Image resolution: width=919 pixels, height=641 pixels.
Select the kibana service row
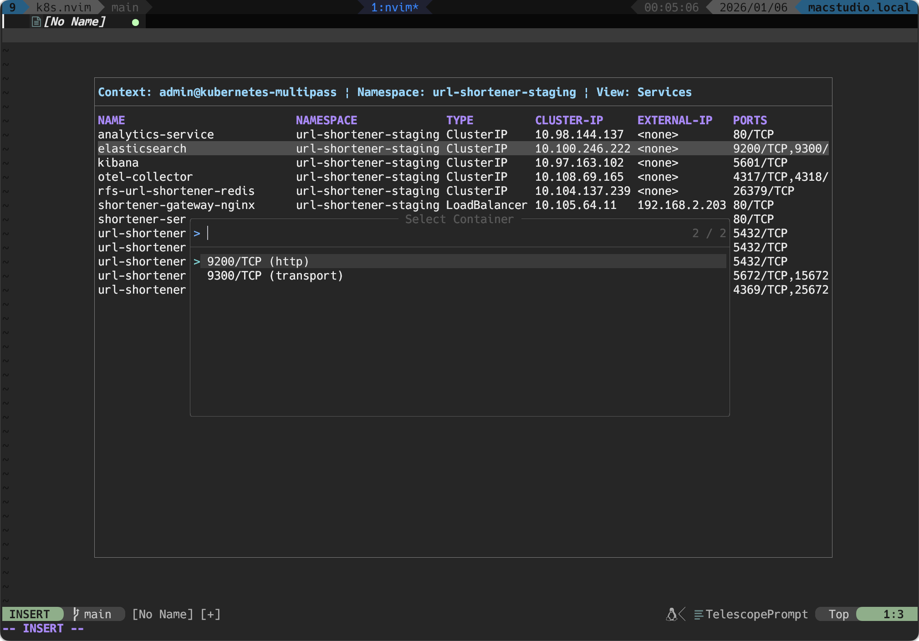pyautogui.click(x=118, y=163)
